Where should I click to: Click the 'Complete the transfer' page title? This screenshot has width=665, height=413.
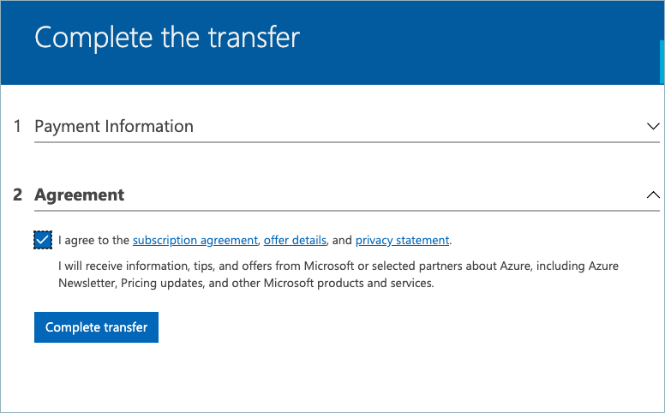(167, 38)
